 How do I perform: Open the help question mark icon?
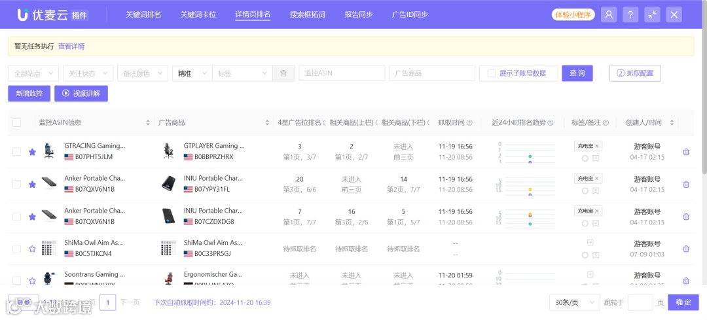[x=630, y=14]
